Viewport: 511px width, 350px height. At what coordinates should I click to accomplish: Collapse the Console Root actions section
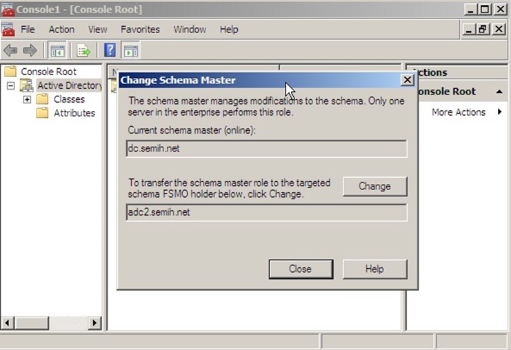[x=500, y=92]
